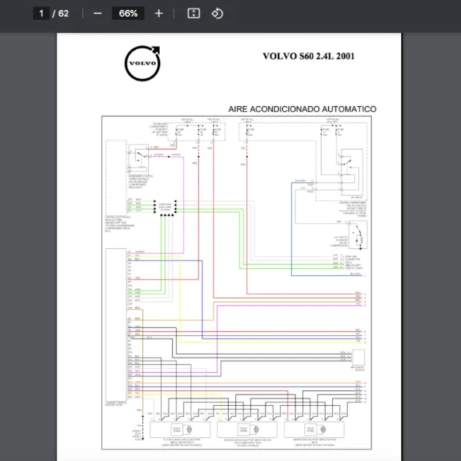Zoom out with the minus button
The height and width of the screenshot is (461, 461).
97,13
